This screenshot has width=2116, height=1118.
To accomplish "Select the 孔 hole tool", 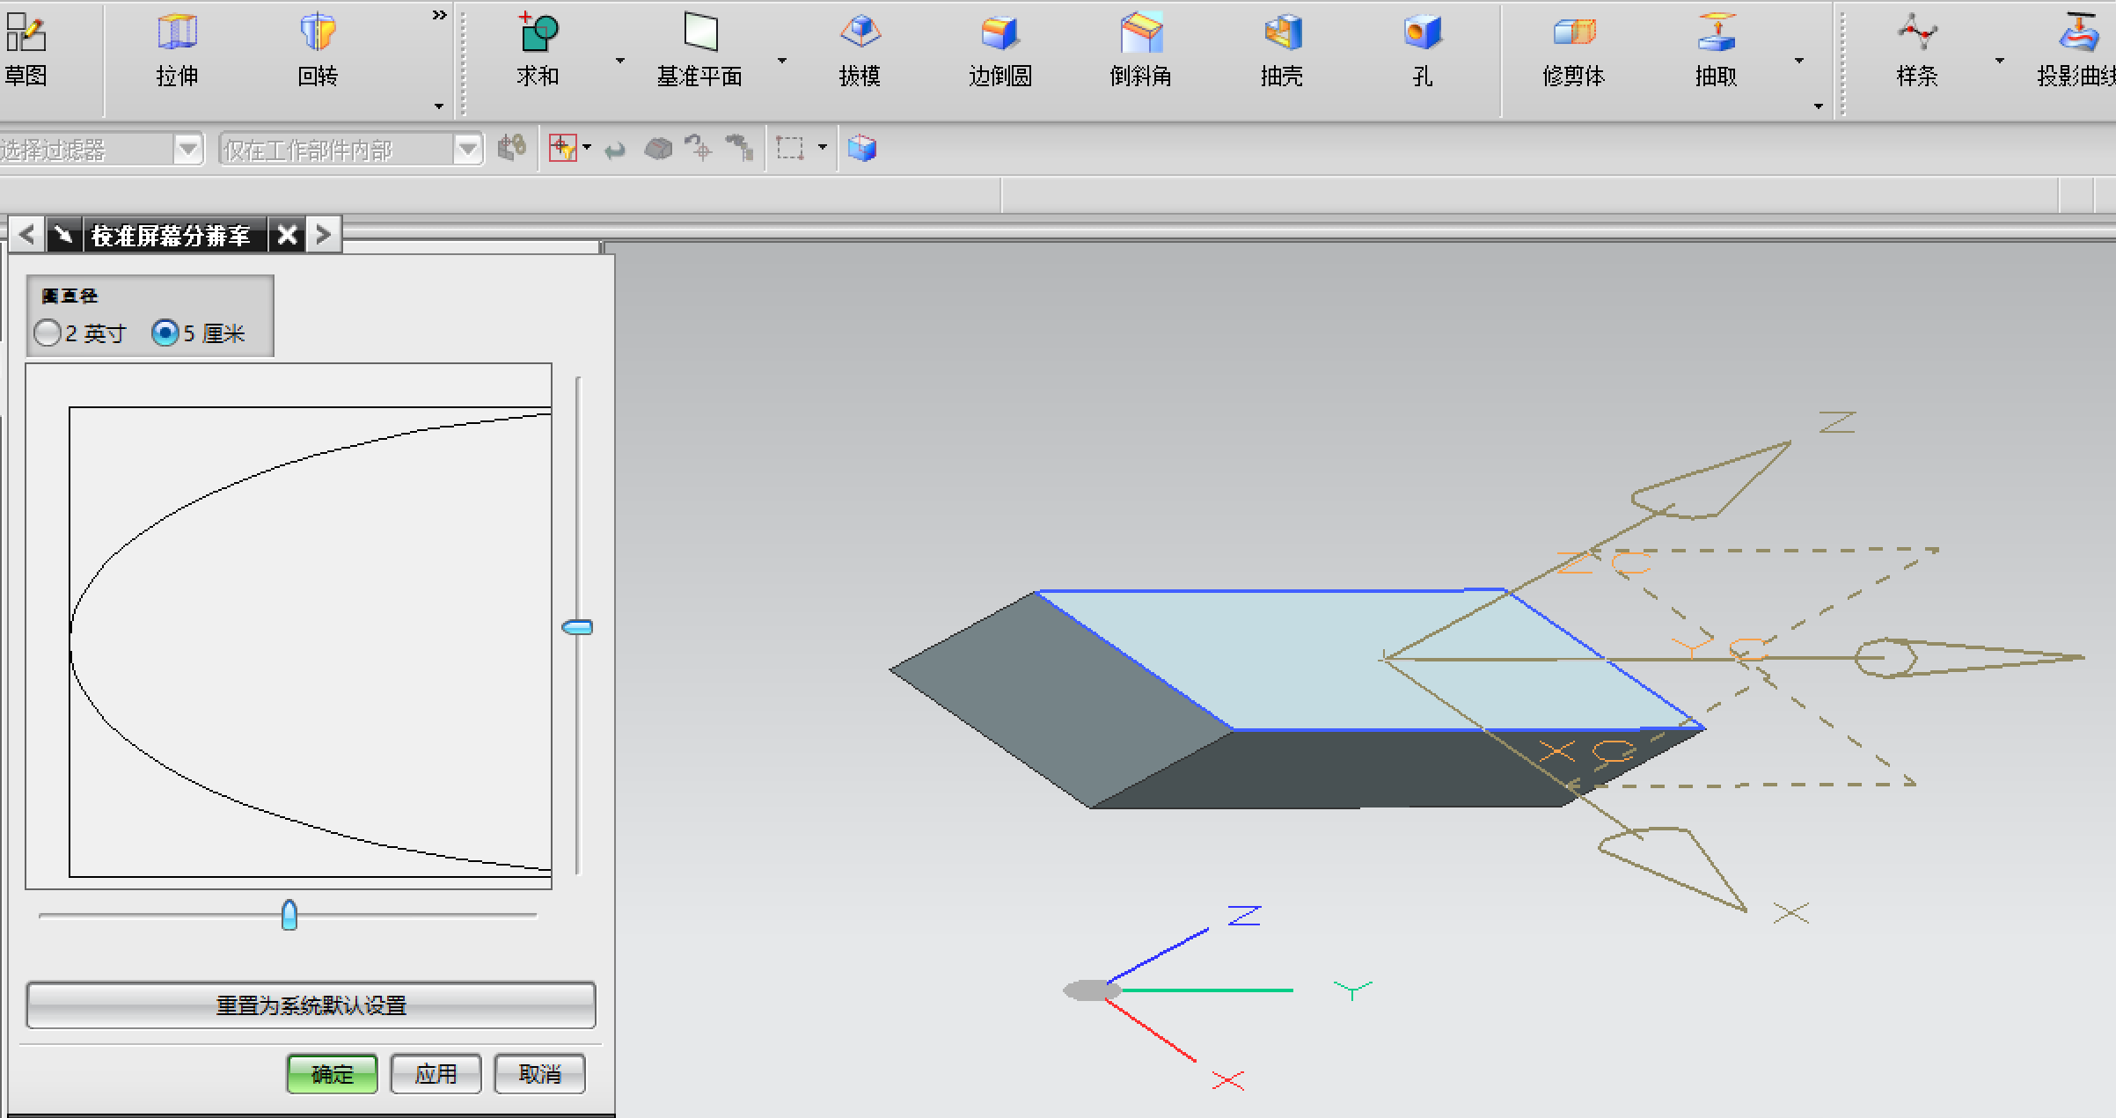I will point(1423,49).
